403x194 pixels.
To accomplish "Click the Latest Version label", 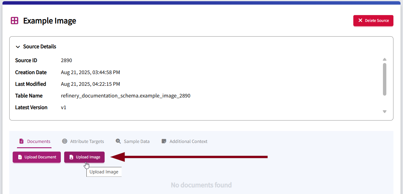I will [31, 108].
